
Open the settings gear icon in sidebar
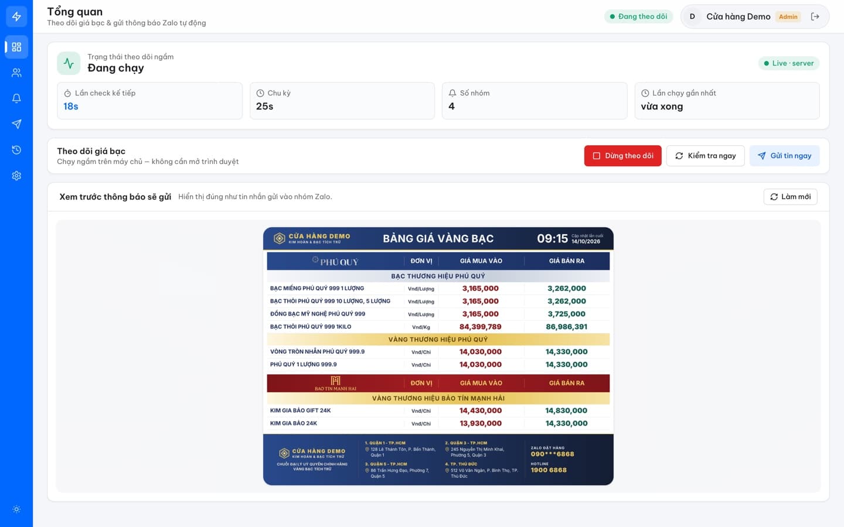click(16, 176)
